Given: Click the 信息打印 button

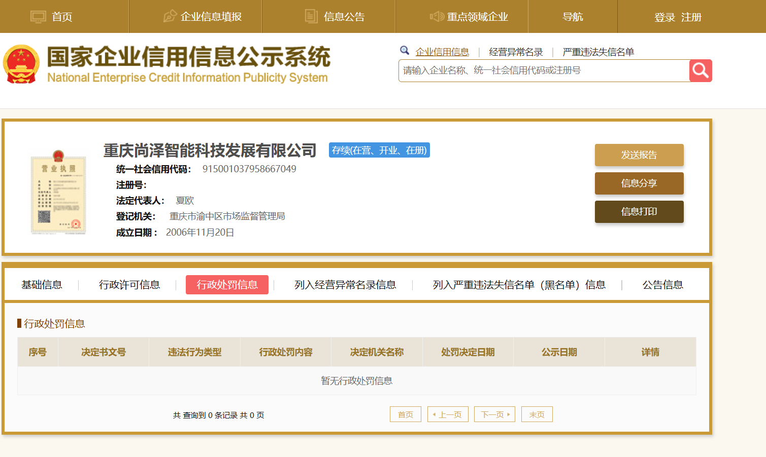Looking at the screenshot, I should [639, 212].
